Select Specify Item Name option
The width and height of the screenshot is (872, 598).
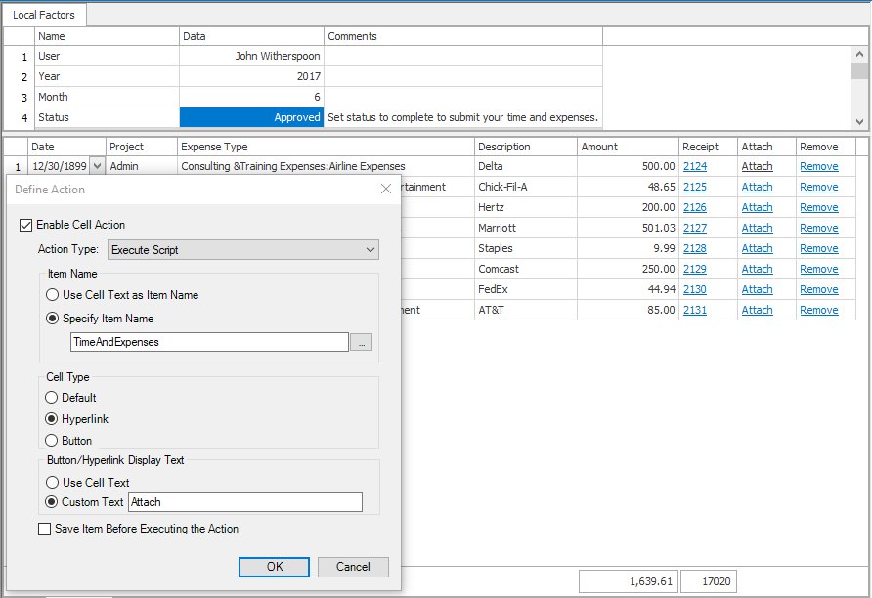tap(52, 319)
